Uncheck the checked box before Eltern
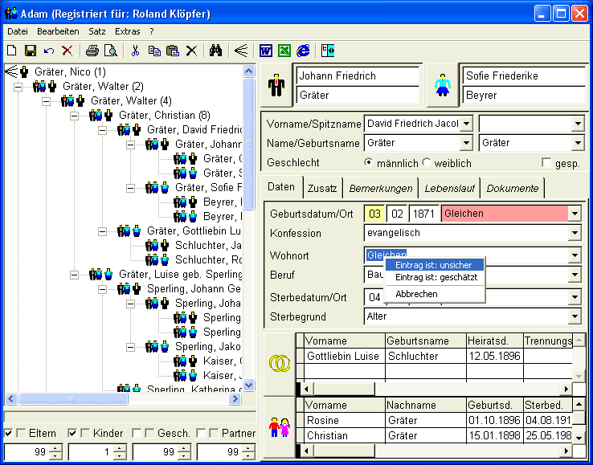Screen dimensions: 593x465 (8, 433)
